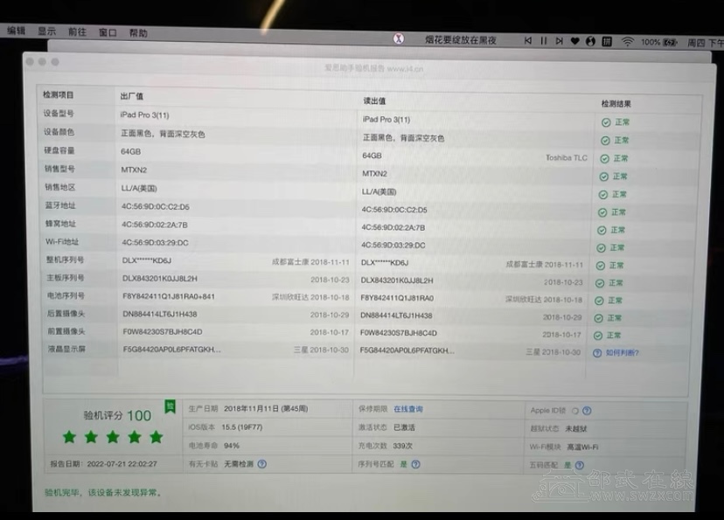Click the heart icon to favorite song
Screen dimensions: 724x520
coord(574,41)
